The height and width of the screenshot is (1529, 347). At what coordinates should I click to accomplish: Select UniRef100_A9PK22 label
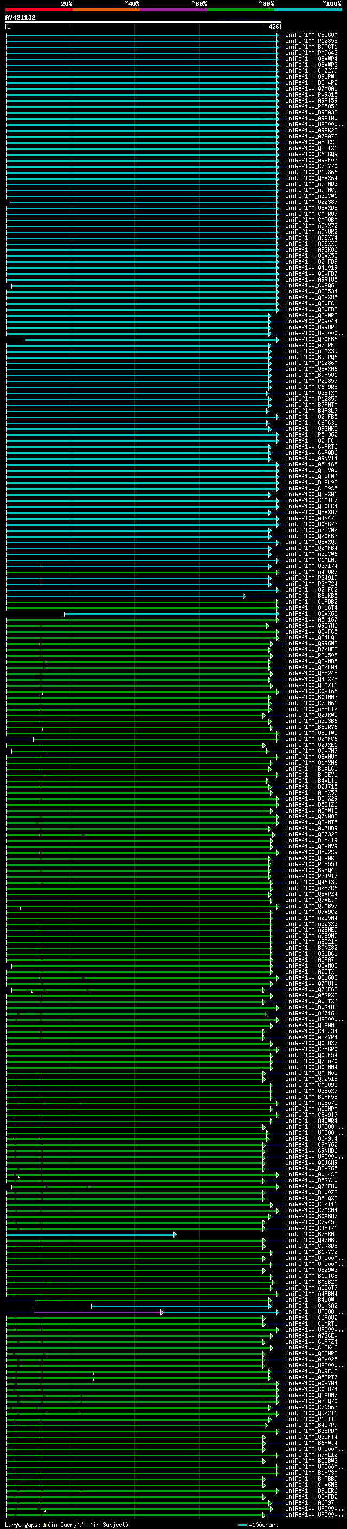[311, 131]
